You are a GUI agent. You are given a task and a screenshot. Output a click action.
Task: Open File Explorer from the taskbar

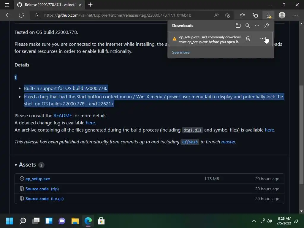(75, 221)
